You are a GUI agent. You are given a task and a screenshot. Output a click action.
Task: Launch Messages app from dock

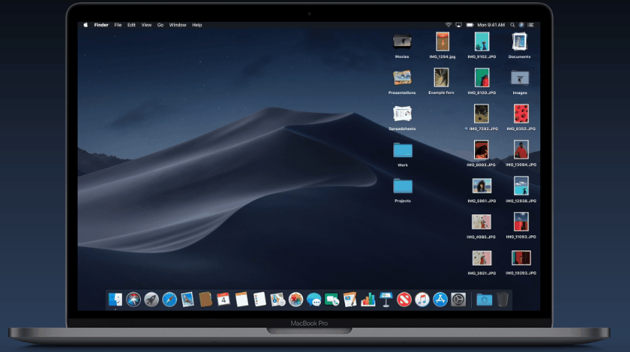pyautogui.click(x=313, y=299)
